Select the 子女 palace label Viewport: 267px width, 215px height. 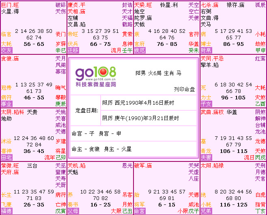[206, 104]
